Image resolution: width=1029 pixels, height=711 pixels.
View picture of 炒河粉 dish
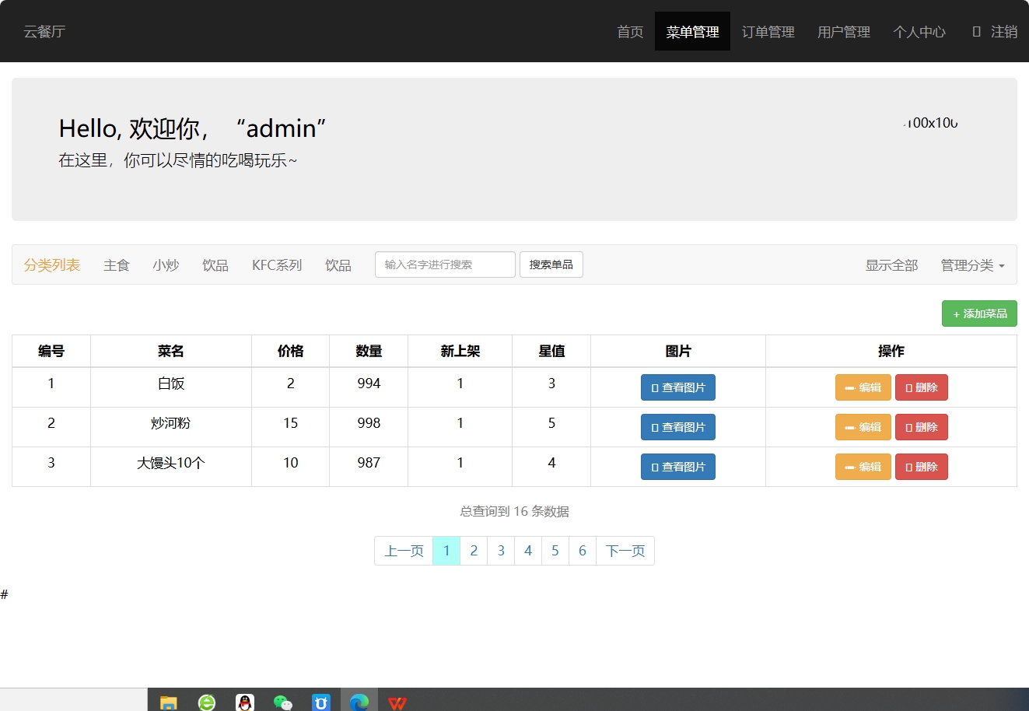click(x=677, y=427)
